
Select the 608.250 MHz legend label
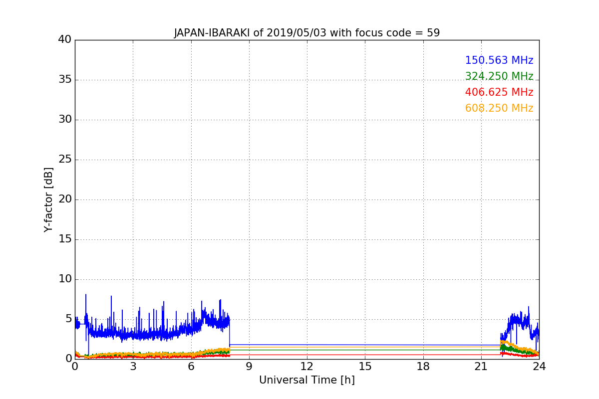point(499,108)
